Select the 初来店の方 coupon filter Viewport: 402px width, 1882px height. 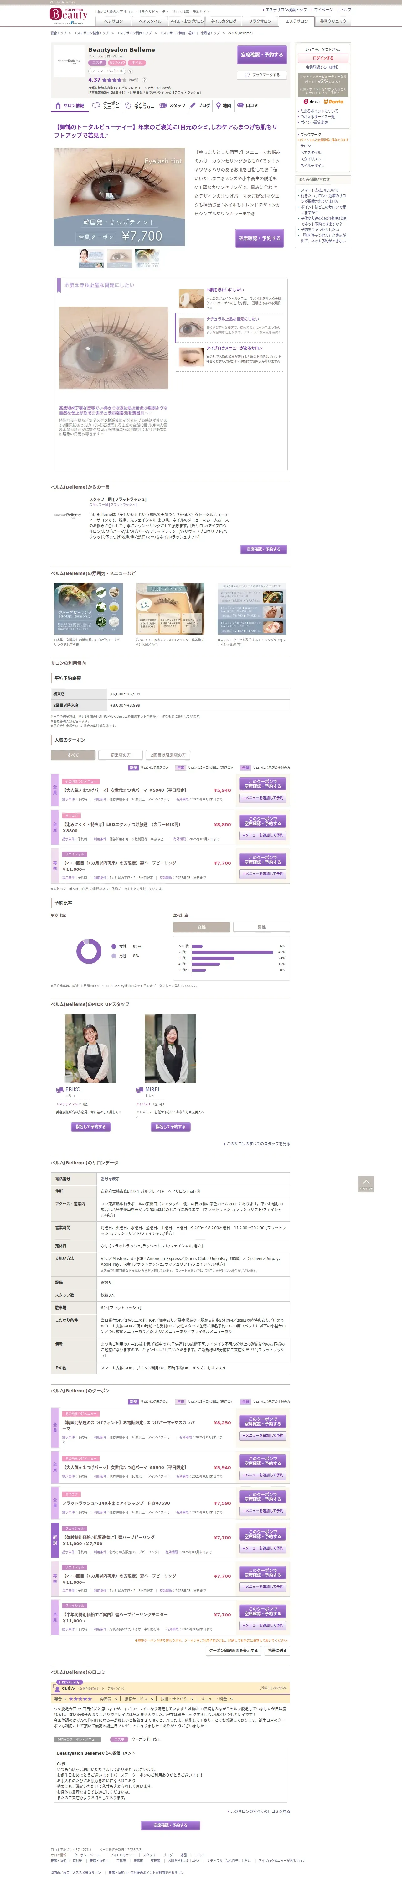[121, 755]
